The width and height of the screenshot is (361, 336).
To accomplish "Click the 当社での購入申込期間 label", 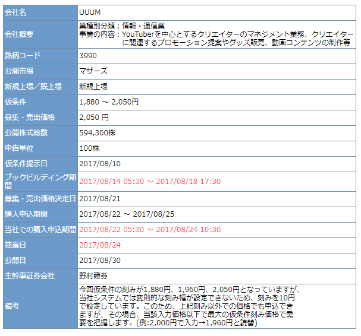I will click(x=40, y=229).
